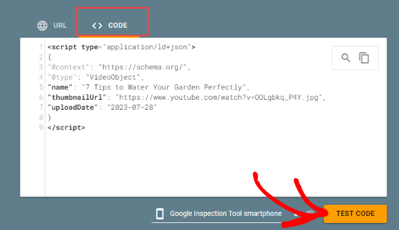Click the TEST CODE button
The height and width of the screenshot is (230, 399).
tap(355, 214)
